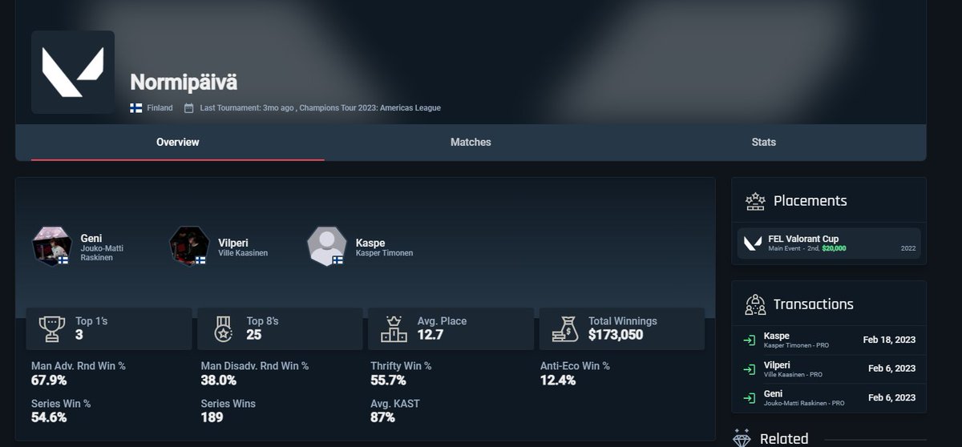Click the Related heading
The image size is (962, 447).
(x=784, y=438)
